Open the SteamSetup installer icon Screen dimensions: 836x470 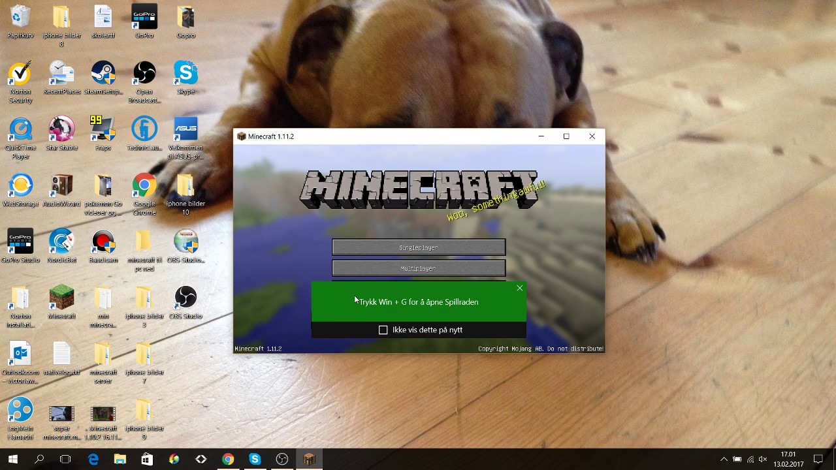click(103, 78)
